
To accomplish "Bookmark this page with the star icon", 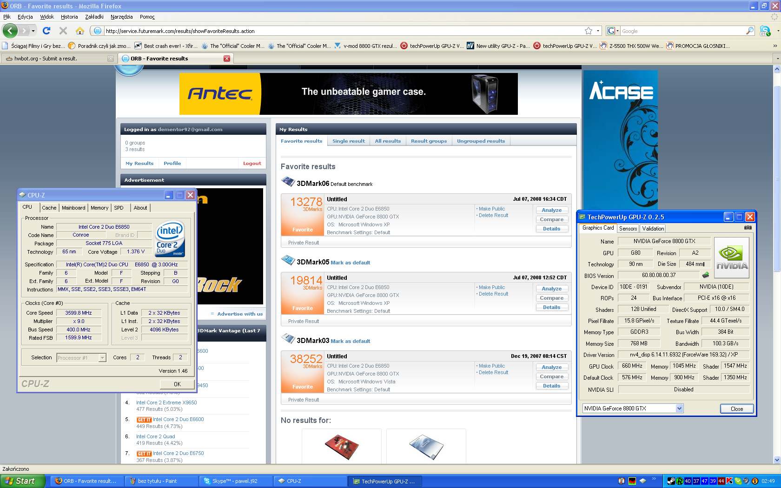I will tap(589, 31).
